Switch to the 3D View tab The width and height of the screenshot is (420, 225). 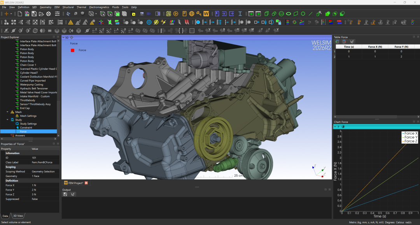click(x=18, y=216)
